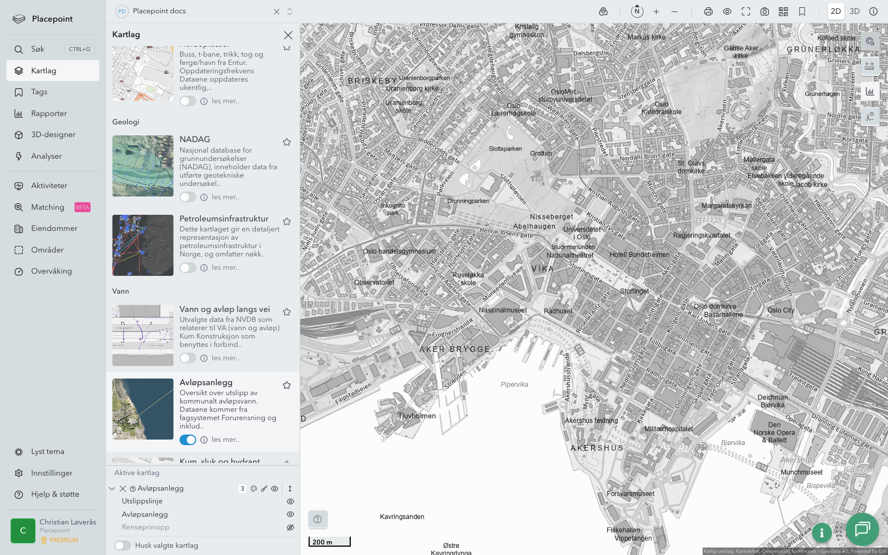The width and height of the screenshot is (888, 555).
Task: Hide the Utslippslinje sublayer
Action: point(290,501)
